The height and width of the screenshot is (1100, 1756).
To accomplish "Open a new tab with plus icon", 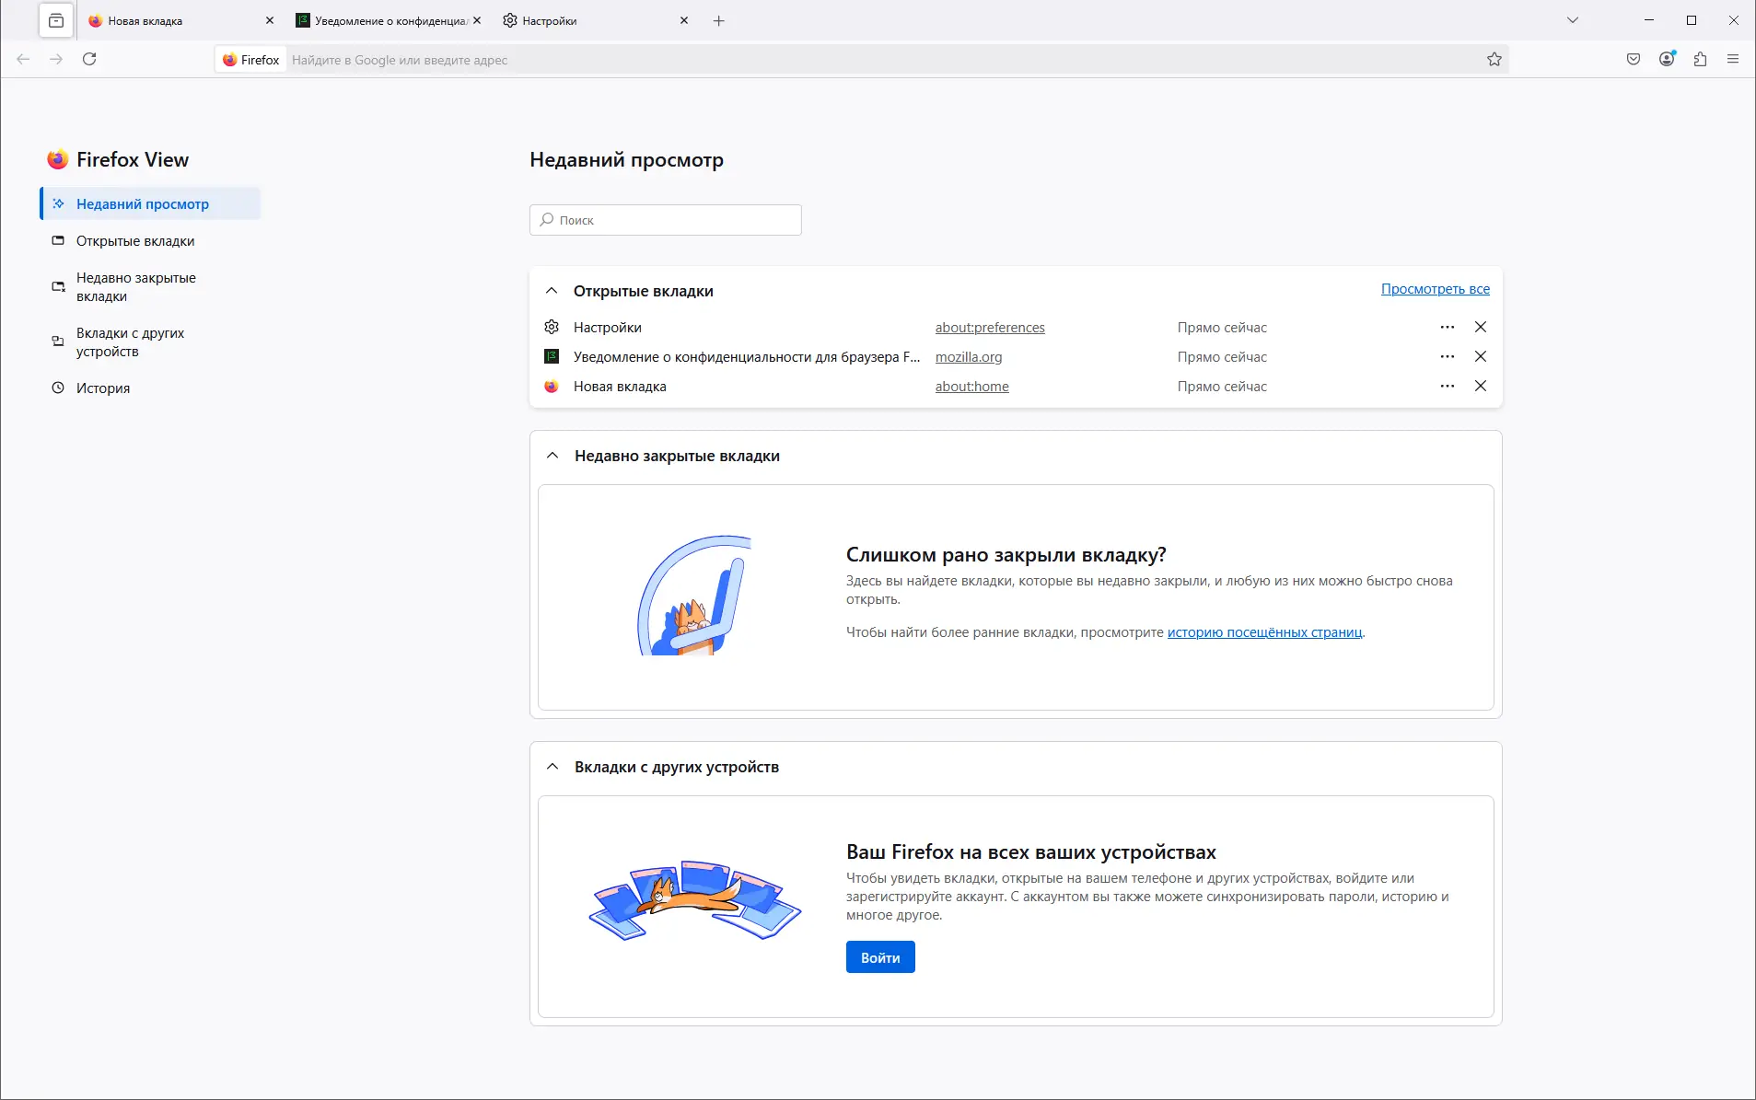I will tap(719, 20).
